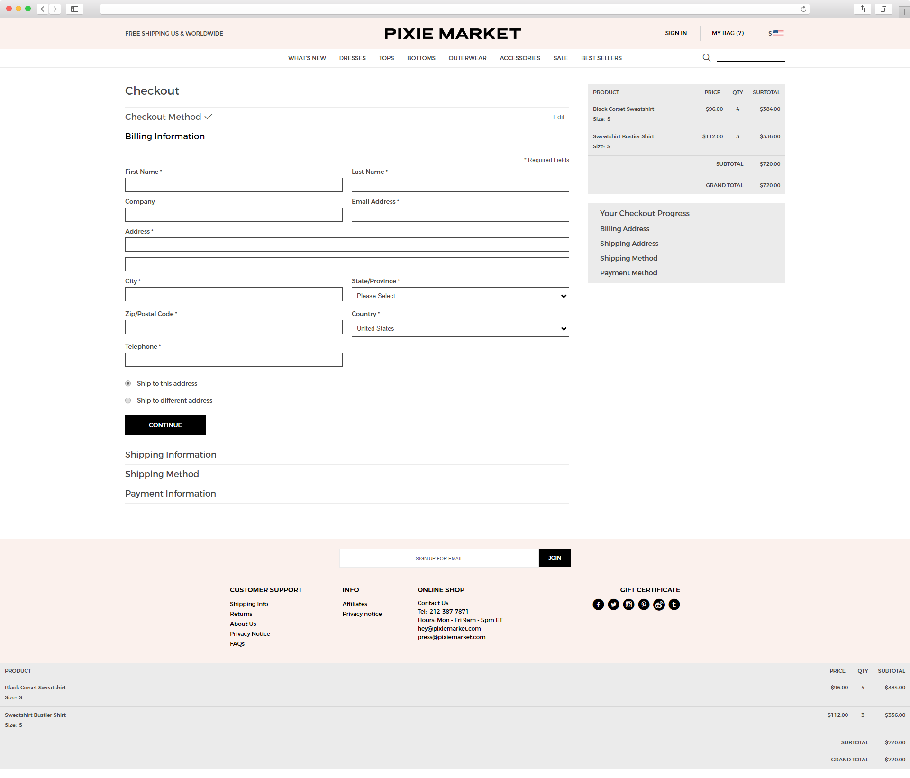Click hey@pixiemarket.com email link

(449, 629)
